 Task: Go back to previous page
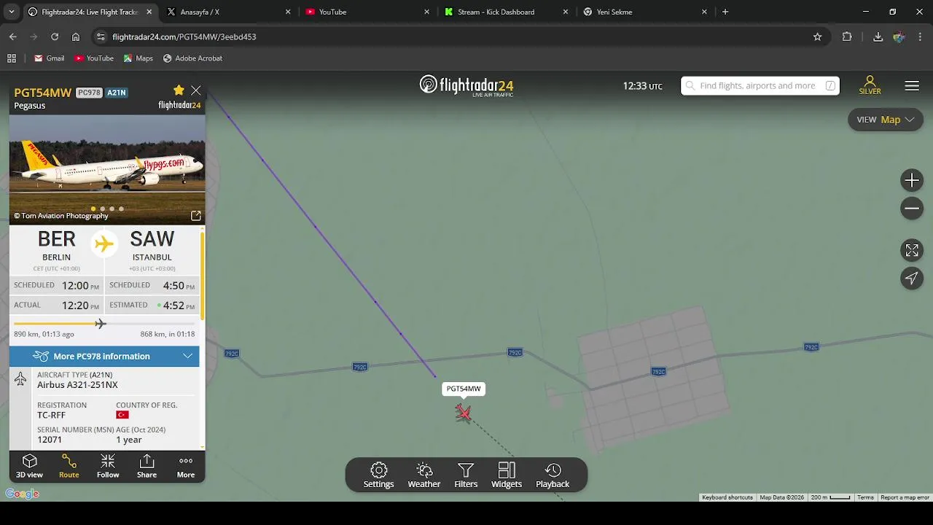pyautogui.click(x=13, y=36)
